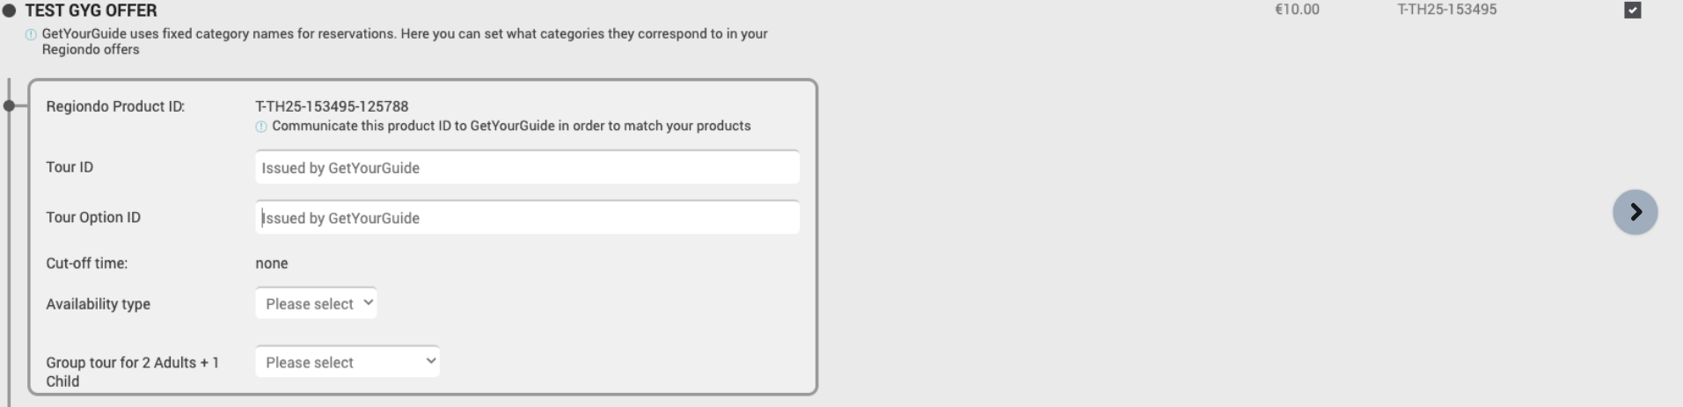Click the cut-off time value 'none'
1683x407 pixels.
pos(272,263)
